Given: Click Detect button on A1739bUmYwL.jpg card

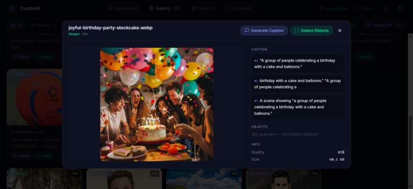Looking at the screenshot, I should 45,156.
